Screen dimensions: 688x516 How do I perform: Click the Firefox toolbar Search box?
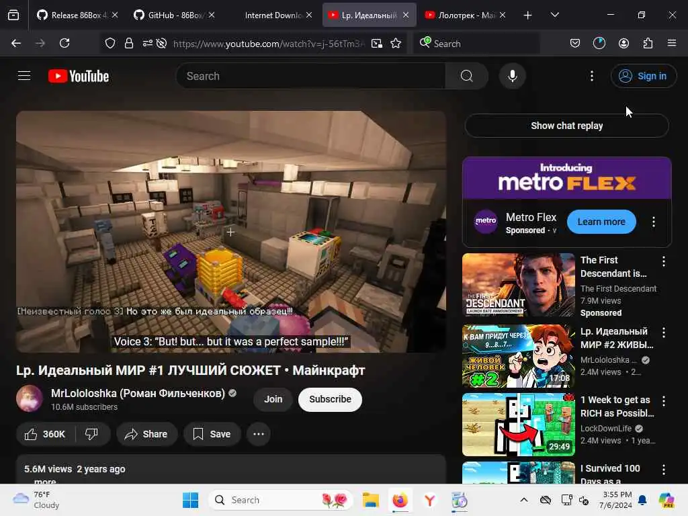point(476,43)
